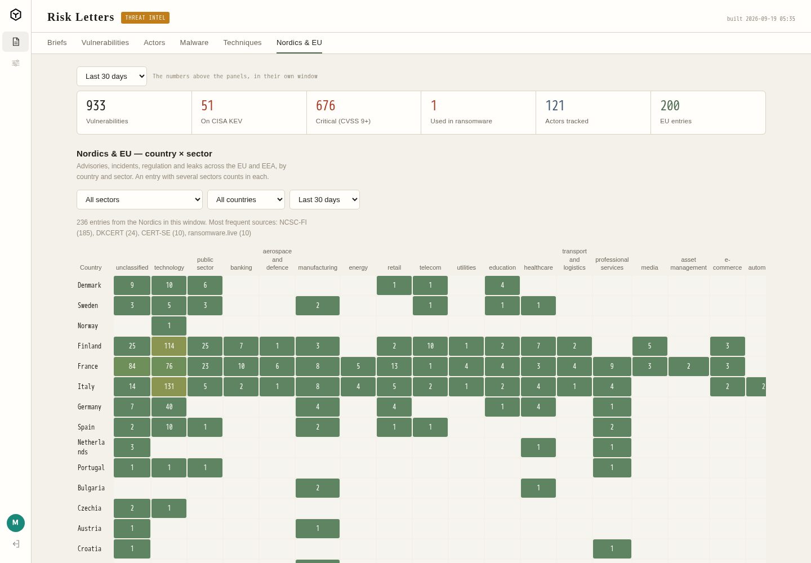Switch to the Briefs tab

tap(57, 43)
